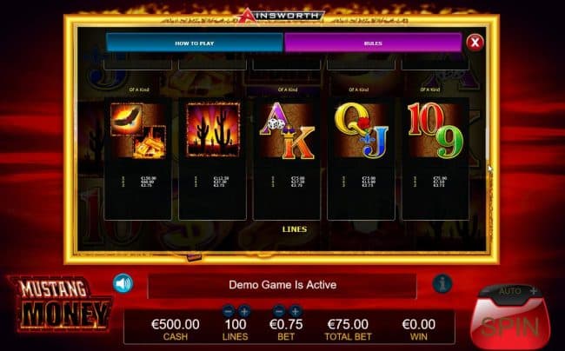Switch to the How To Play tab

(195, 43)
